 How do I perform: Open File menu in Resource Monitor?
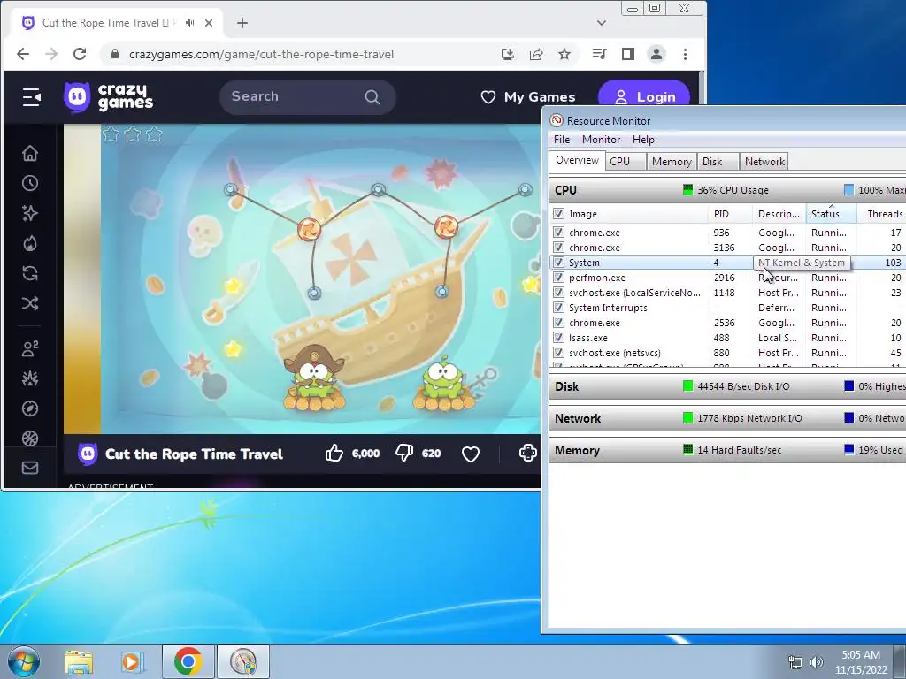pos(562,140)
